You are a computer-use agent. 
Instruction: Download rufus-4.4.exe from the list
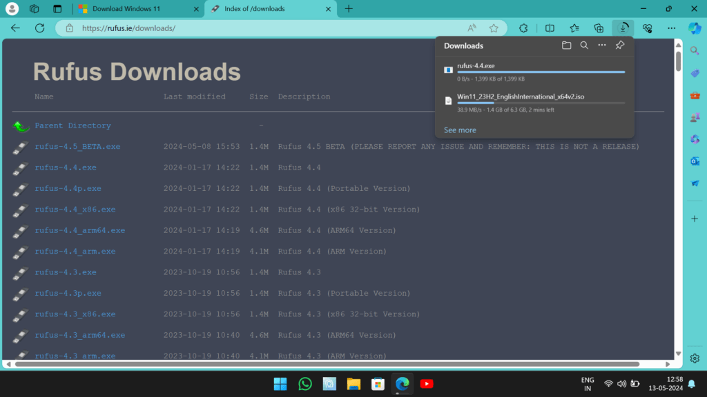point(66,167)
